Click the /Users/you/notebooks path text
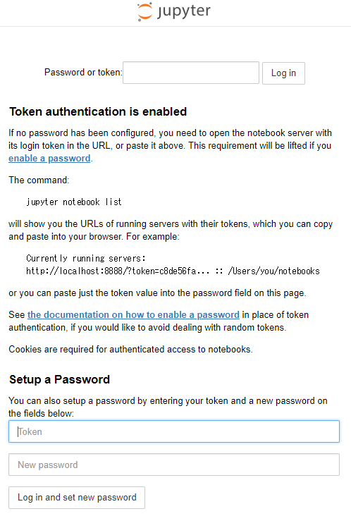Viewport: 351px width, 516px height. [273, 271]
